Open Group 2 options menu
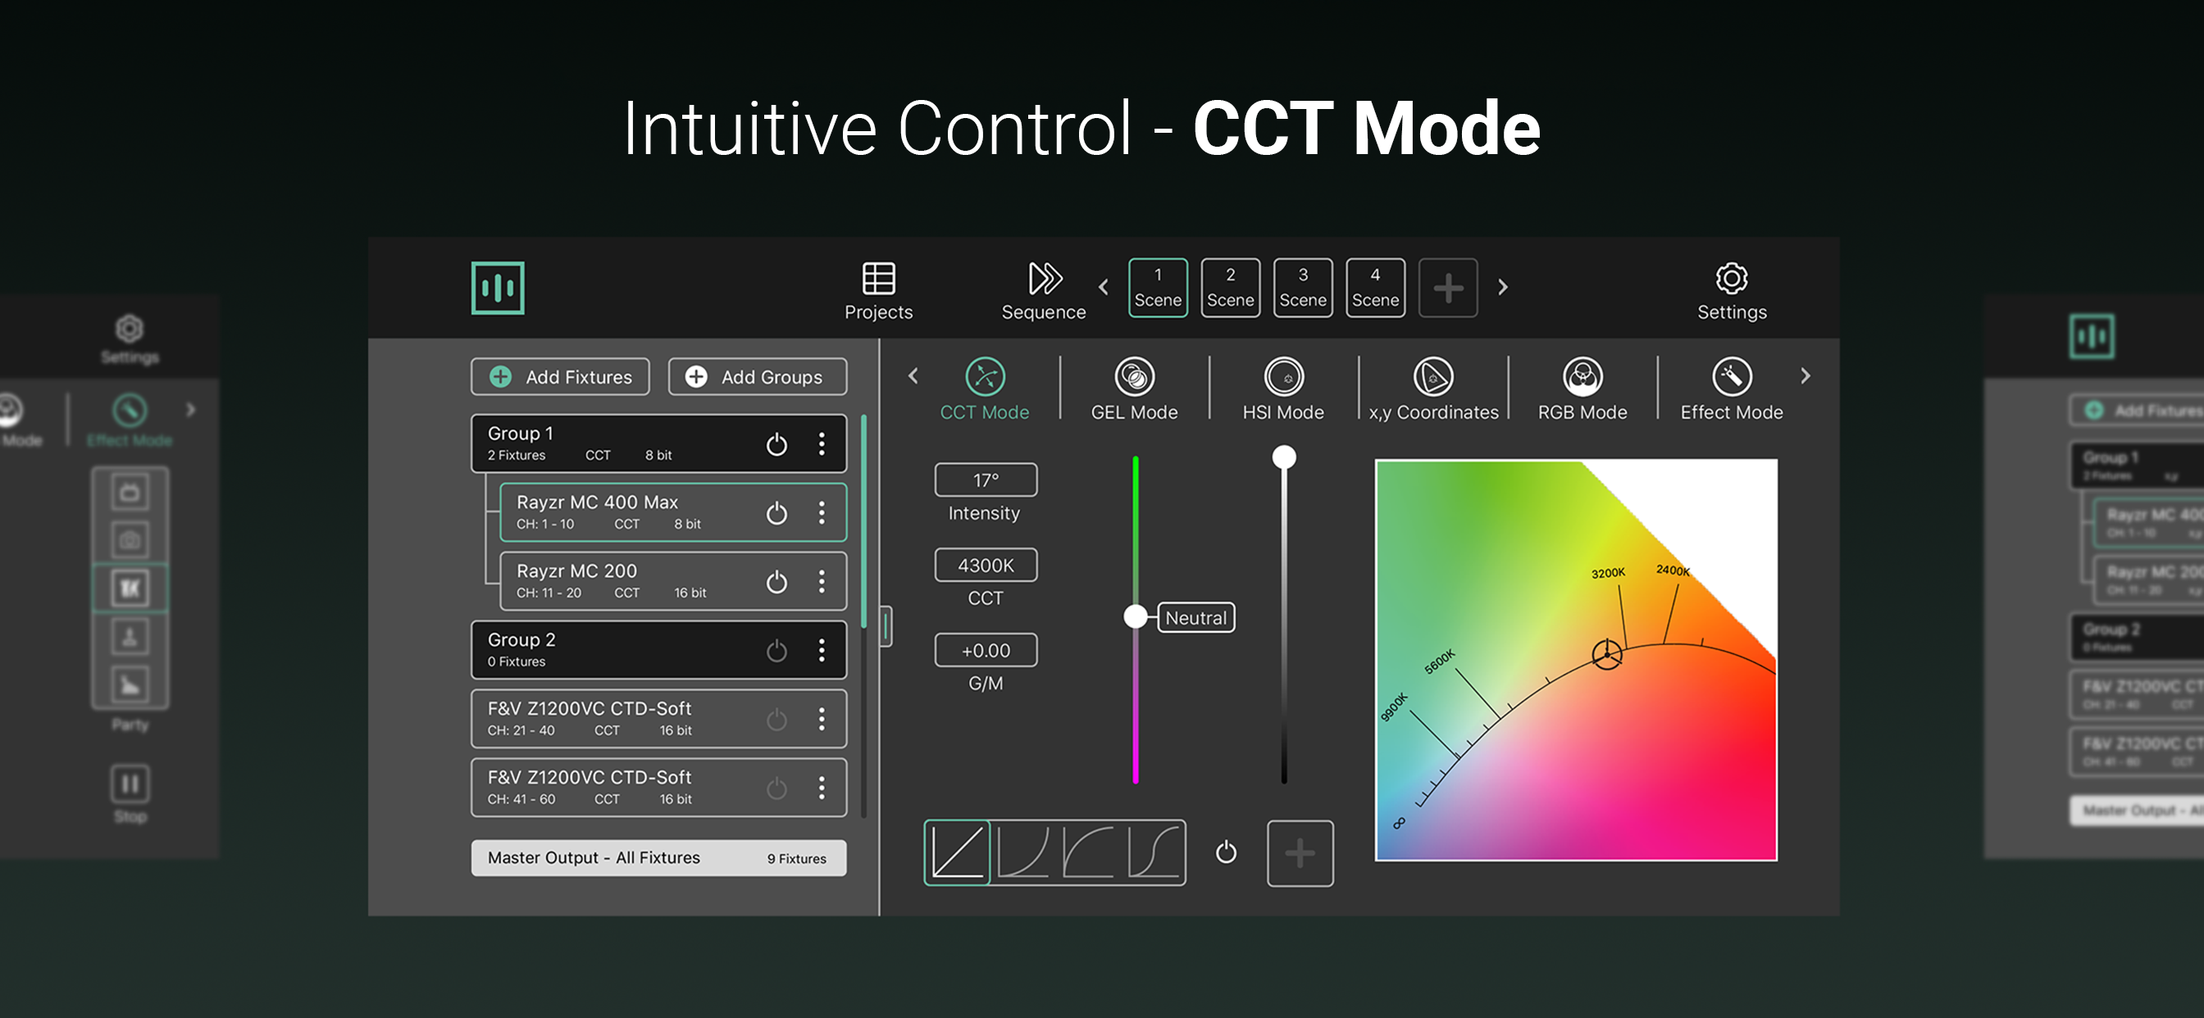Screen dimensions: 2204x1018 coord(822,650)
